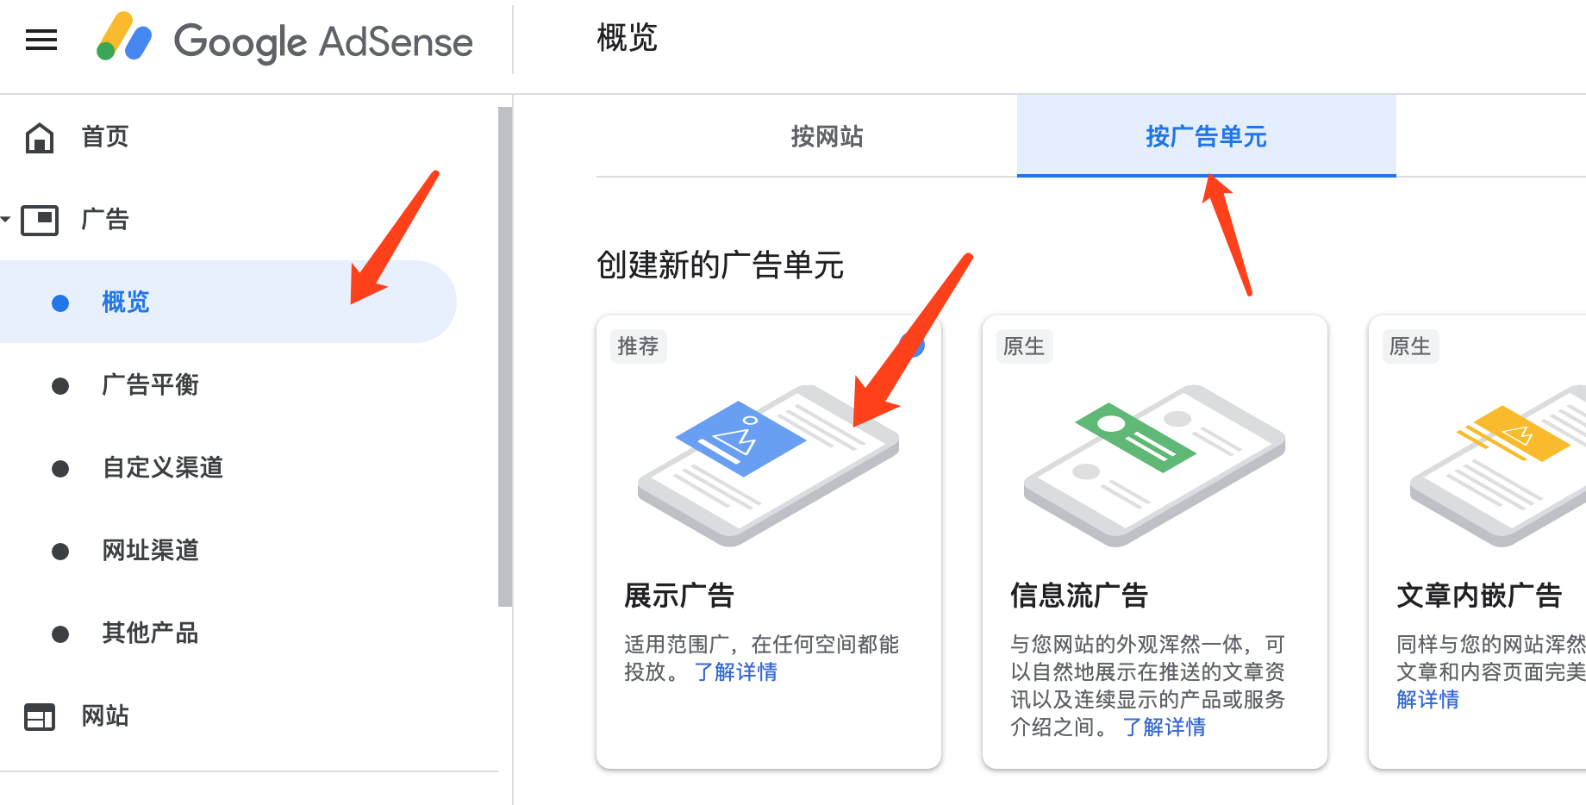Switch to the 按广告单元 tab
1586x805 pixels.
pos(1207,136)
